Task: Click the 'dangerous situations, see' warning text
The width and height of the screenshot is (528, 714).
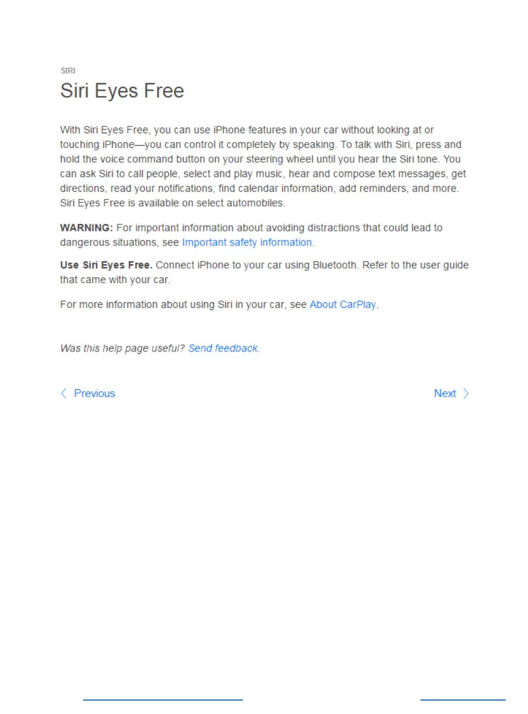Action: [119, 242]
